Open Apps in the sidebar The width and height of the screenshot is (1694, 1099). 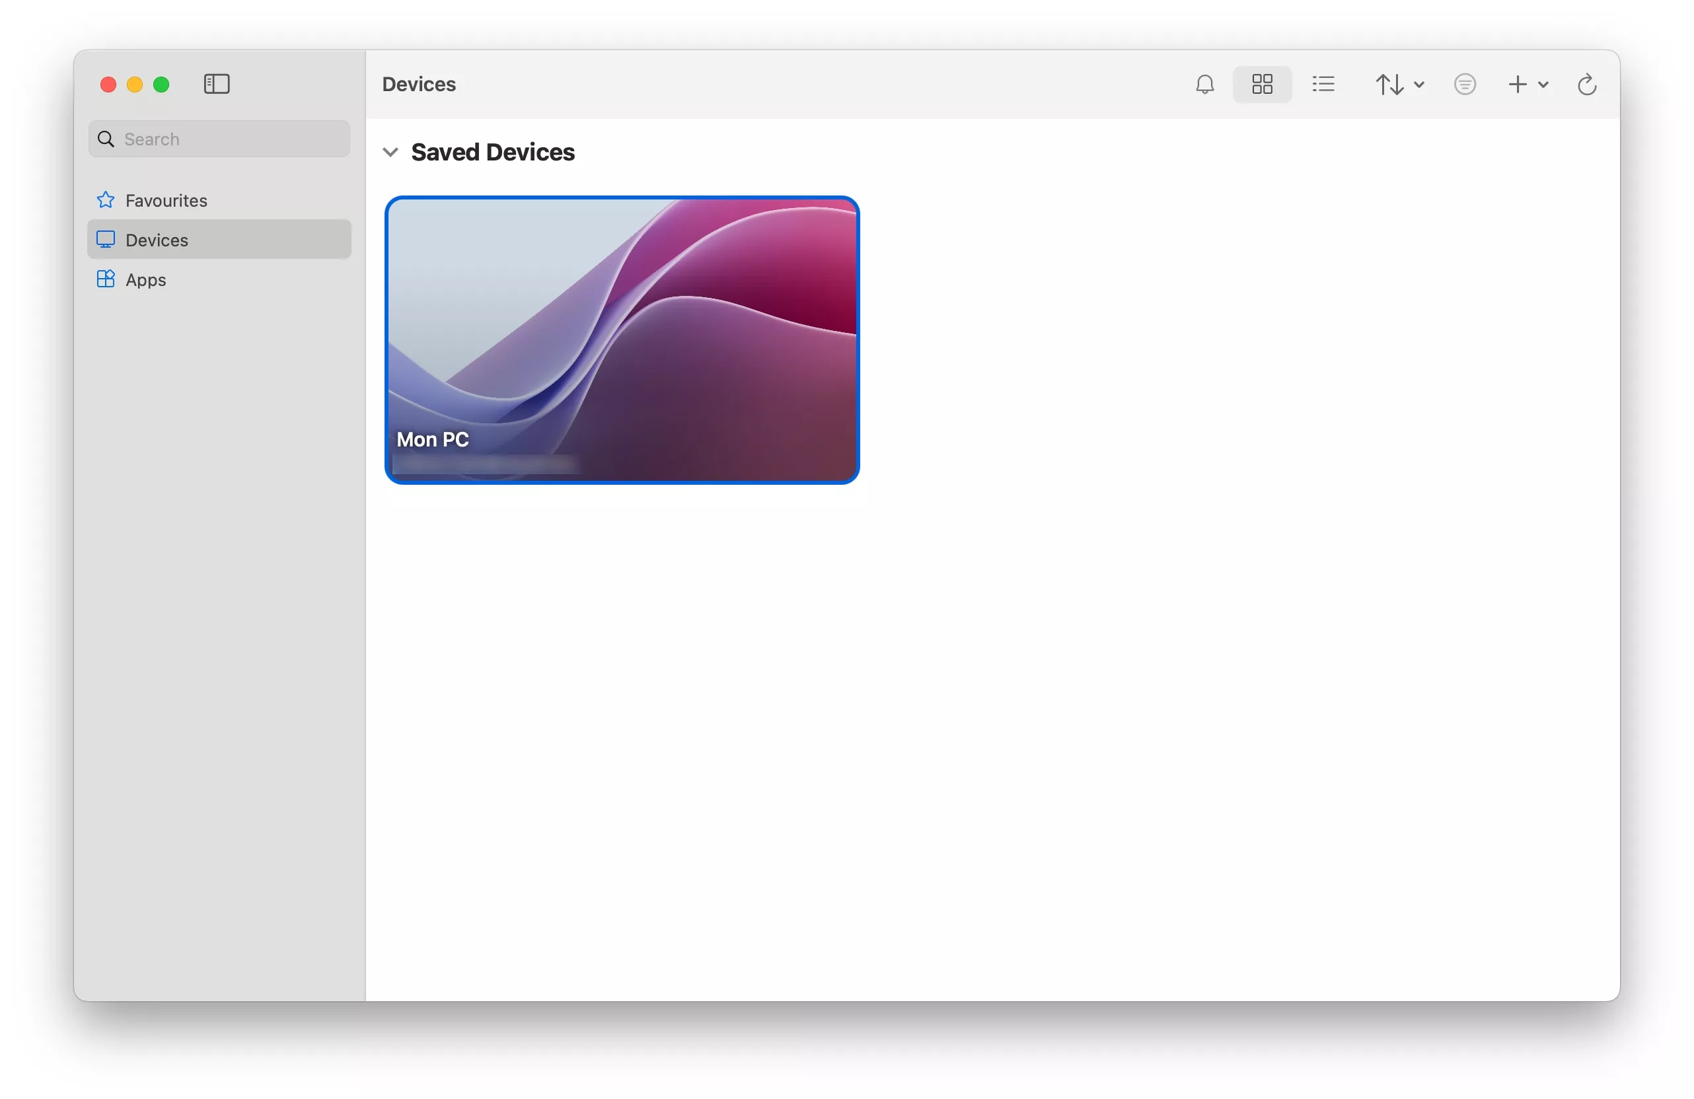[219, 279]
